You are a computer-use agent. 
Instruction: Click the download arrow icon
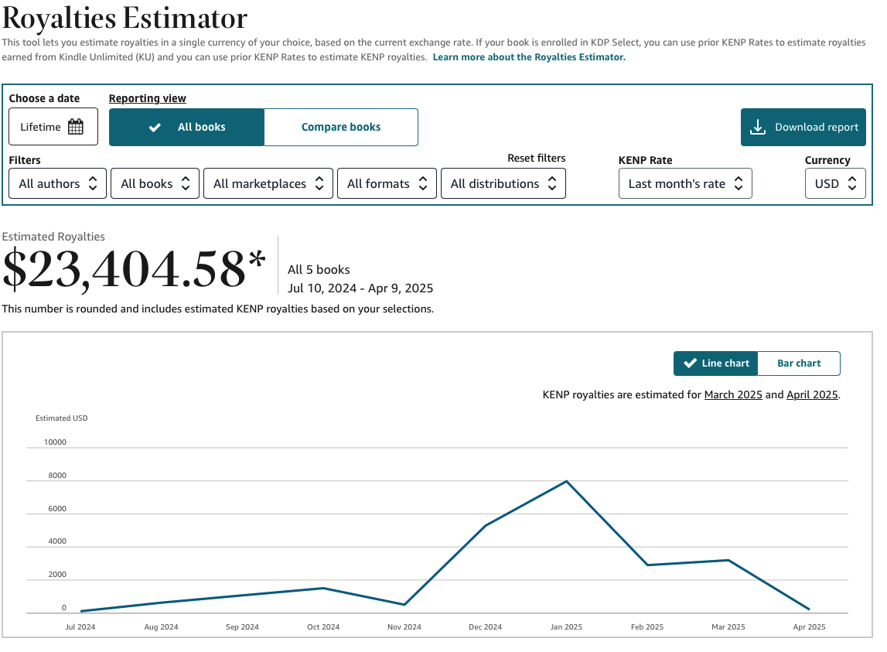(x=757, y=128)
